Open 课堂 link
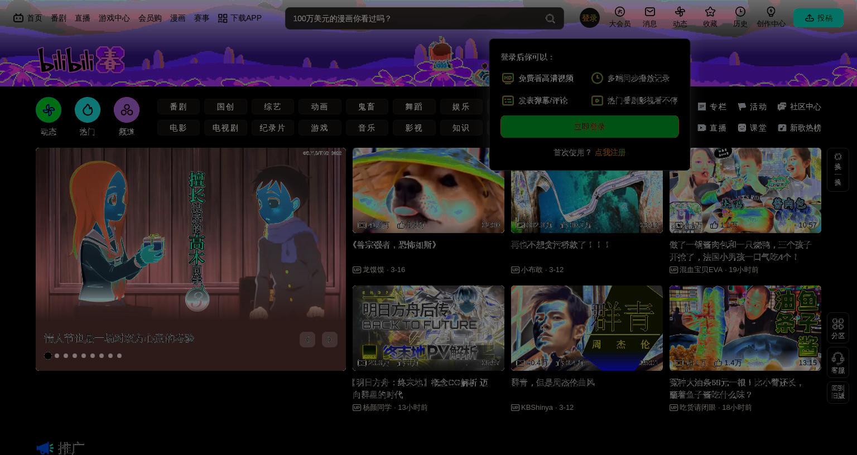 pyautogui.click(x=752, y=128)
